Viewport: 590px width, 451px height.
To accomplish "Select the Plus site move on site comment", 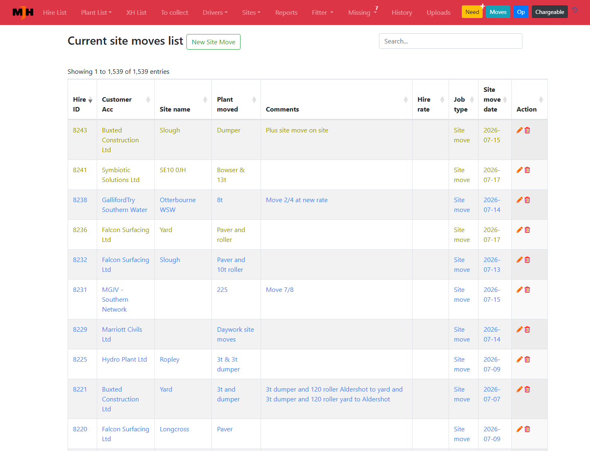I will pyautogui.click(x=297, y=130).
